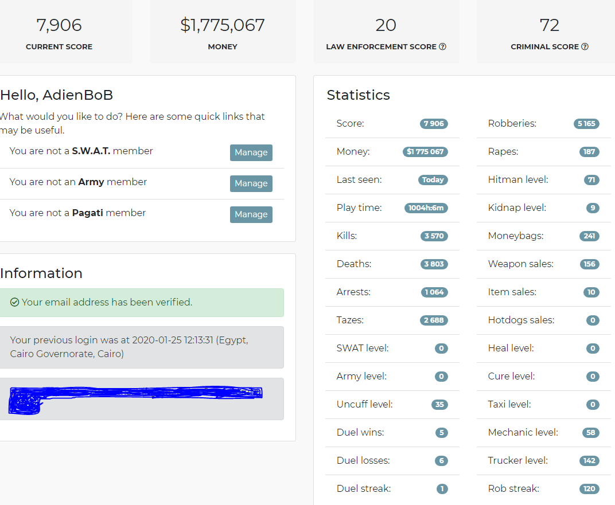
Task: Click the Criminal Score help icon
Action: click(585, 46)
